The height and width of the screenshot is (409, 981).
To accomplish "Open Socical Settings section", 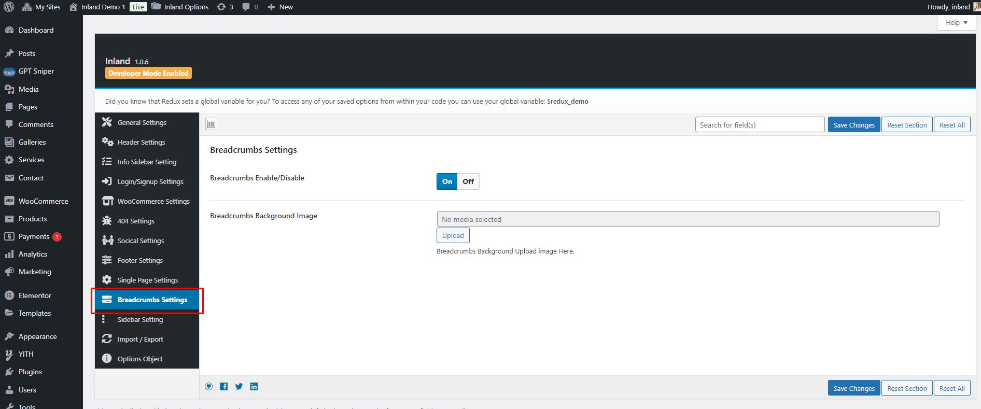I will pos(147,241).
